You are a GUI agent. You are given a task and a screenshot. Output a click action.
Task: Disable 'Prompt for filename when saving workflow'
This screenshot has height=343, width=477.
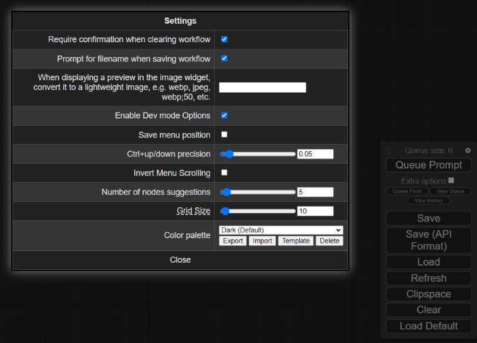(x=224, y=59)
